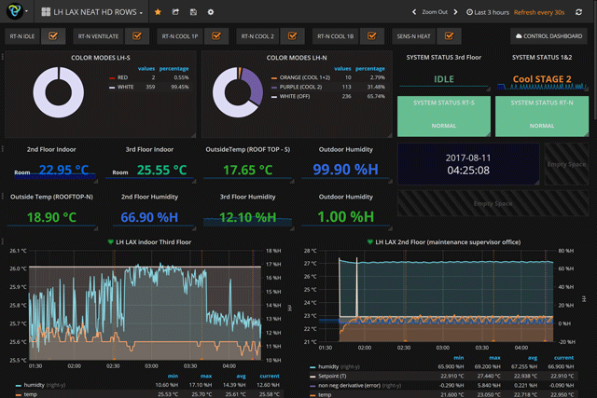Open dashboard settings gear icon

coord(211,13)
